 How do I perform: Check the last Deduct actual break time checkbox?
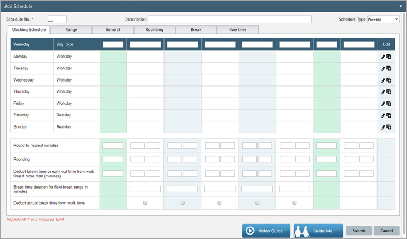pos(295,203)
